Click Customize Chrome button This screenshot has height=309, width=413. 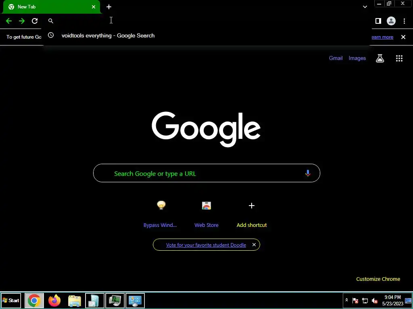378,279
